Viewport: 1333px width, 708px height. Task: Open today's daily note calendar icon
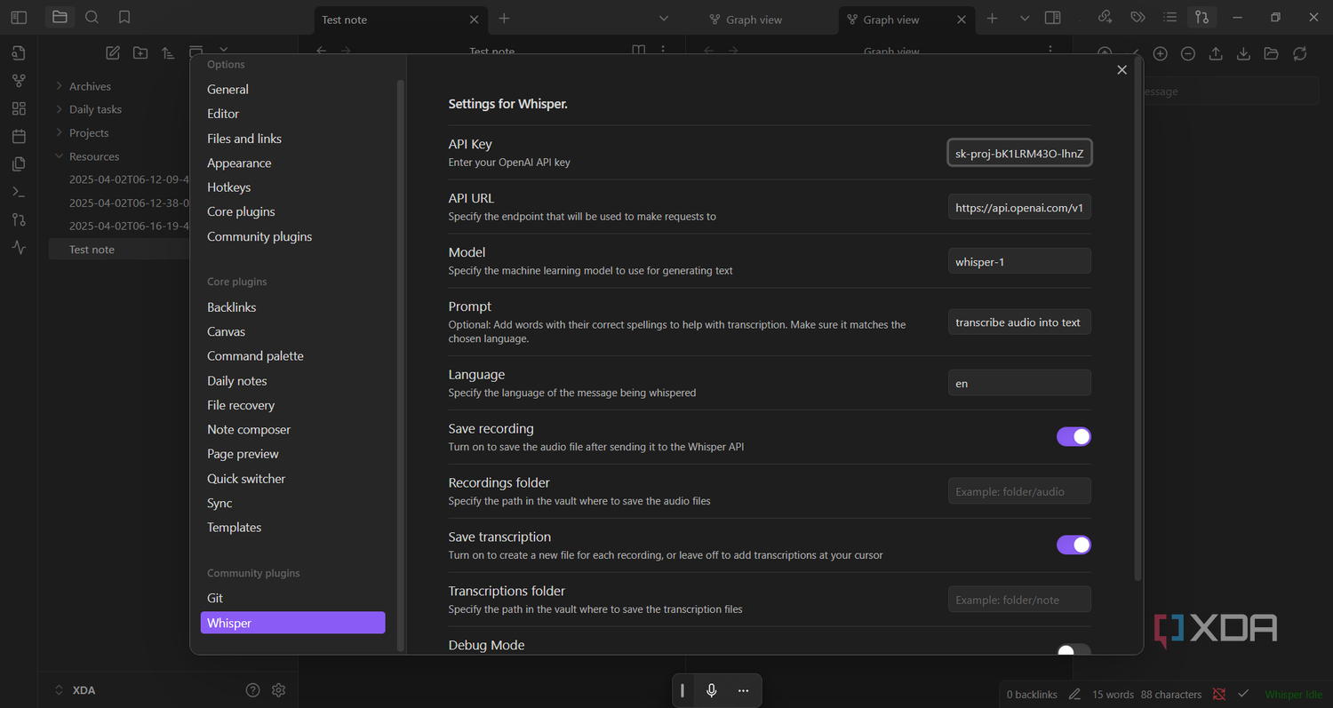point(19,136)
